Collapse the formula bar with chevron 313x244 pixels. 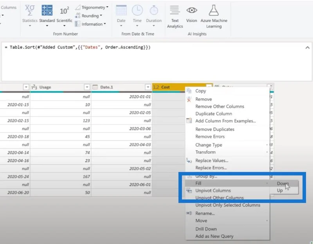tap(308, 47)
